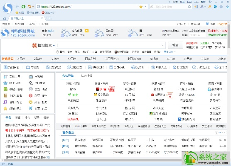
Task: Open the 文件 menu
Action: (x=175, y=2)
